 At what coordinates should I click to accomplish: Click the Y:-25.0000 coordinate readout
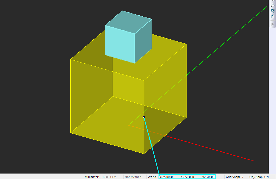[x=187, y=177]
